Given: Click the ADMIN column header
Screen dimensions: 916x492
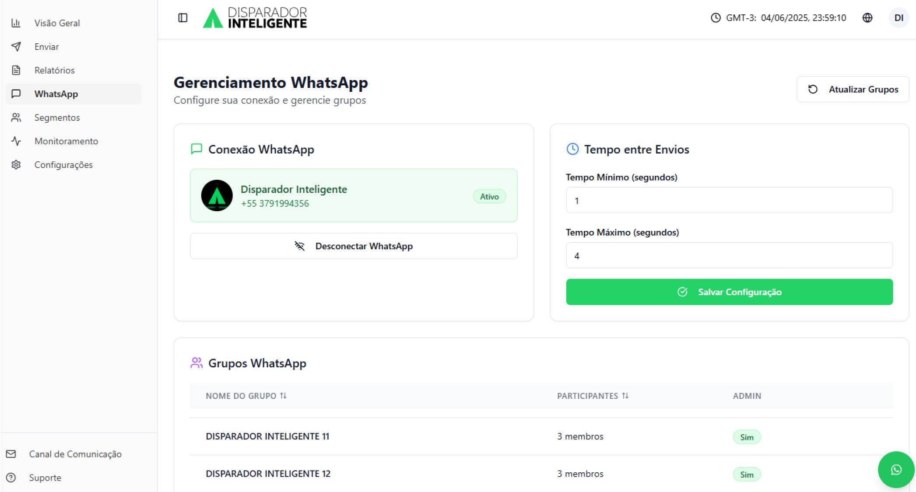Looking at the screenshot, I should pyautogui.click(x=747, y=396).
